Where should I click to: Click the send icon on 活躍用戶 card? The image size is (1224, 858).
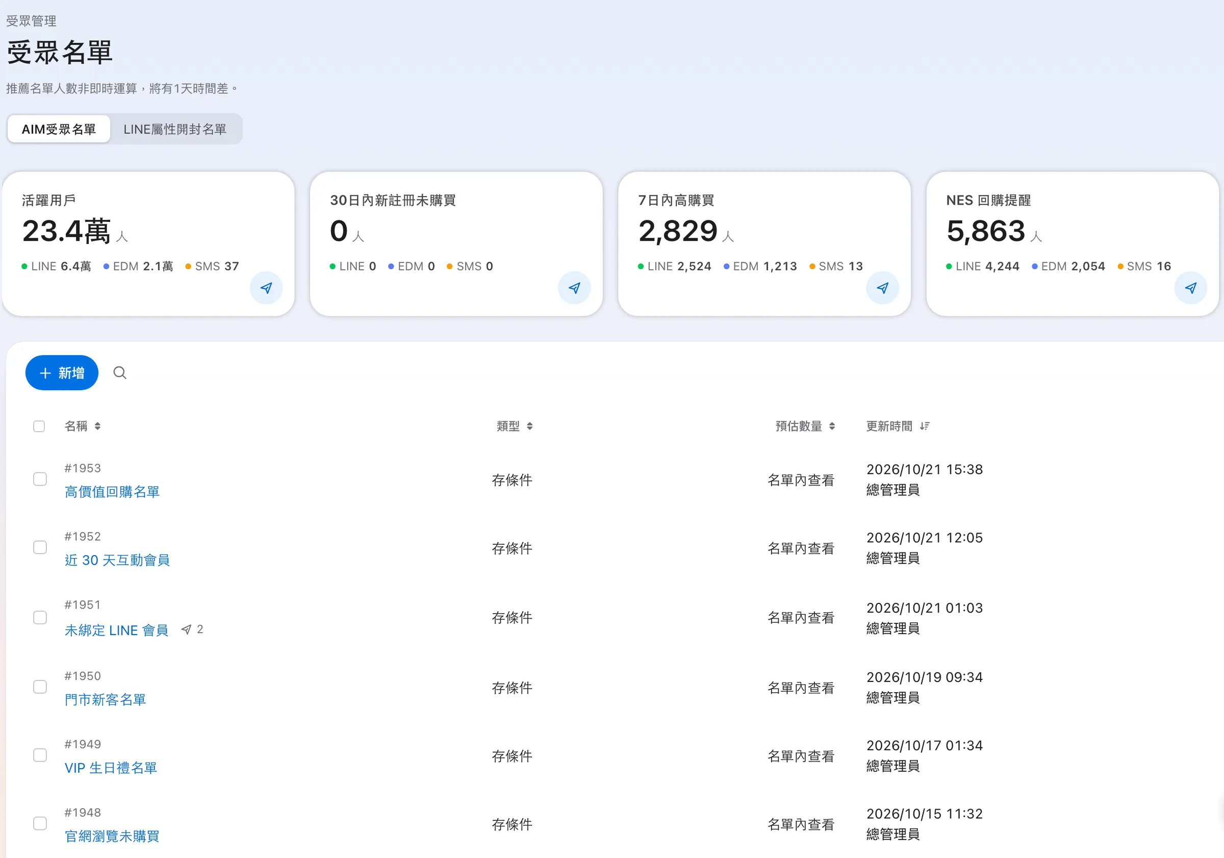pyautogui.click(x=266, y=288)
